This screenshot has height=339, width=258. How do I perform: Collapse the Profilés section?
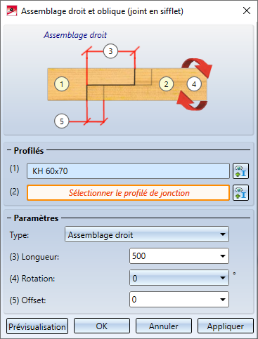[x=9, y=150]
